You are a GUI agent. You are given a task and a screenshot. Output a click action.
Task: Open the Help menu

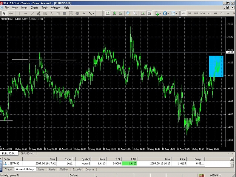pyautogui.click(x=66, y=8)
